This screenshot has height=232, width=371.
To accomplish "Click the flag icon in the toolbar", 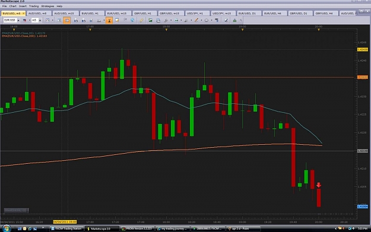I will pos(24,20).
